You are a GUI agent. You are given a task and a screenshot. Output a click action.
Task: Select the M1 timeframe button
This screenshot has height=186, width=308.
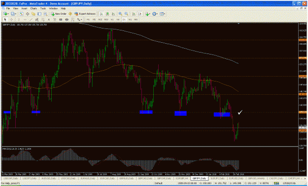pyautogui.click(x=88, y=19)
